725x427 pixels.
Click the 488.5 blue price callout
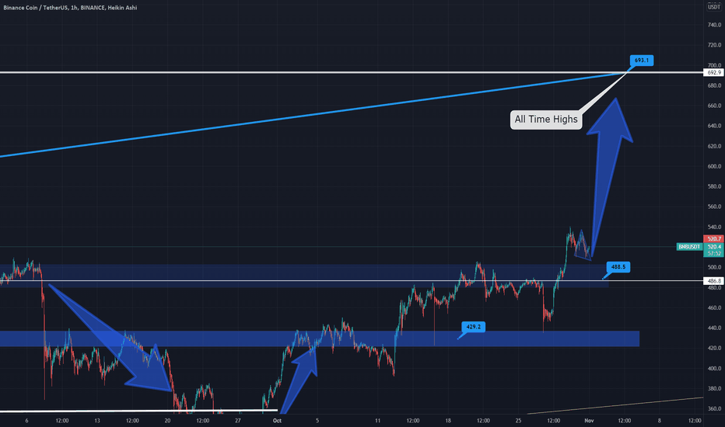tap(618, 267)
